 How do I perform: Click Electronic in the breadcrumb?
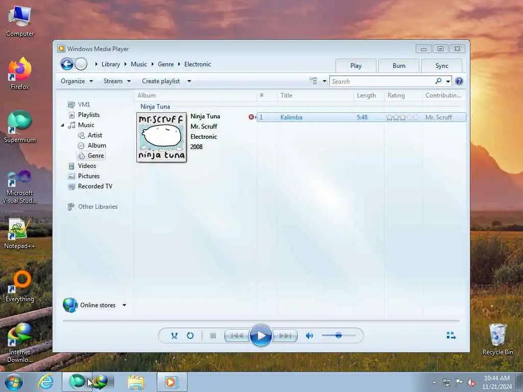[x=198, y=64]
